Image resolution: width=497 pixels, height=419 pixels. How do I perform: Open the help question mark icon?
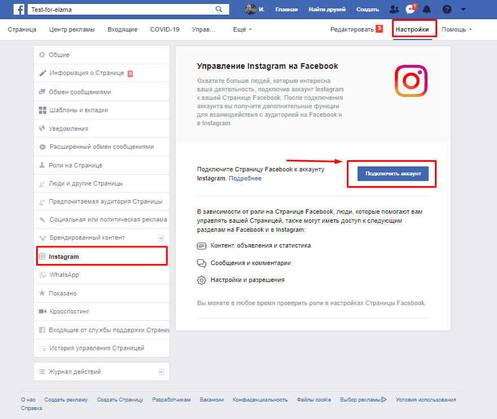pos(447,9)
